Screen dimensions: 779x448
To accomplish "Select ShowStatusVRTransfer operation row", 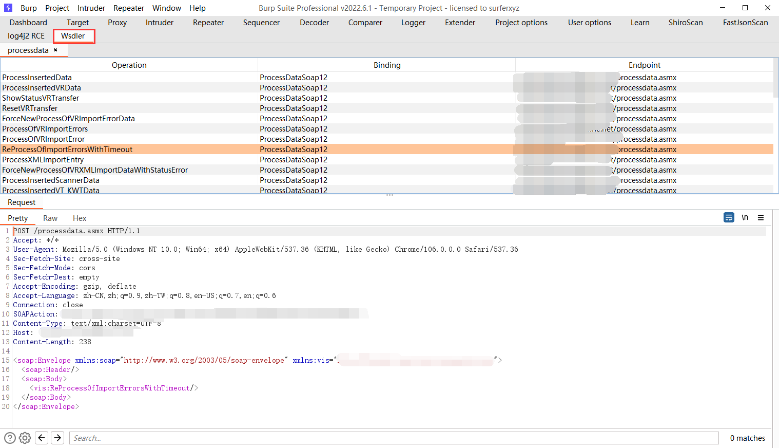I will tap(387, 98).
